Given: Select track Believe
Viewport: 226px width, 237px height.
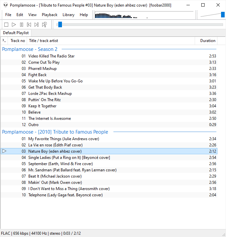Looking at the screenshot, I should click(x=109, y=112).
